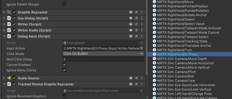Enable Ignore Reversed Graphics checkbox
232x99 pixels.
(x=64, y=96)
